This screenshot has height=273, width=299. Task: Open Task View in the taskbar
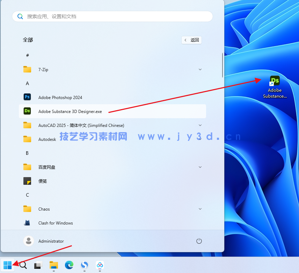(38, 265)
